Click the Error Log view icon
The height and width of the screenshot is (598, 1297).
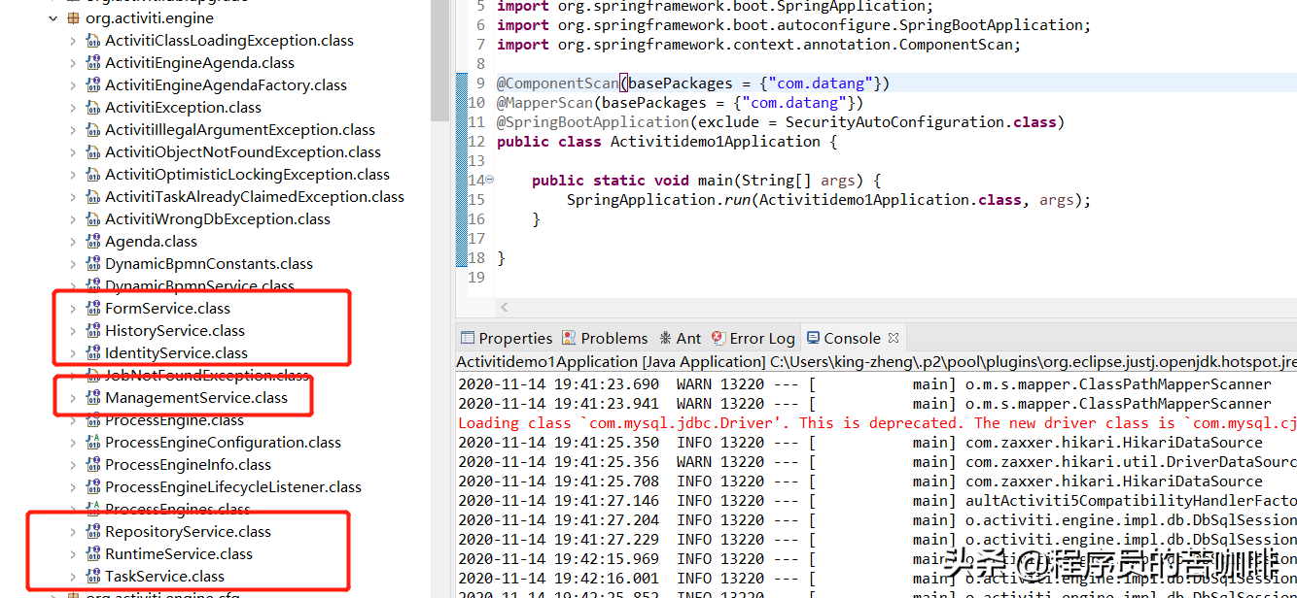click(718, 338)
